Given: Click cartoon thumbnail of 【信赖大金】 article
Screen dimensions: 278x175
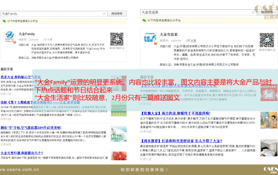Looking at the screenshot, I should pos(269,120).
